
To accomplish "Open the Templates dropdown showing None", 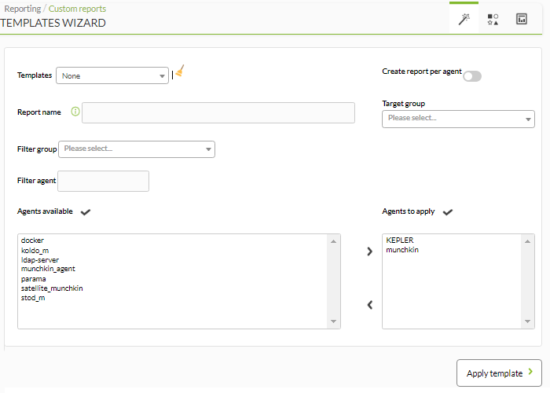I will [112, 75].
